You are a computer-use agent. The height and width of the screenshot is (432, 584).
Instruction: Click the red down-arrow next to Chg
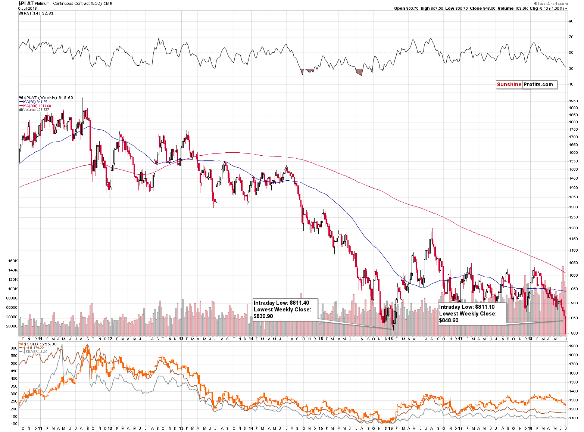click(x=566, y=9)
